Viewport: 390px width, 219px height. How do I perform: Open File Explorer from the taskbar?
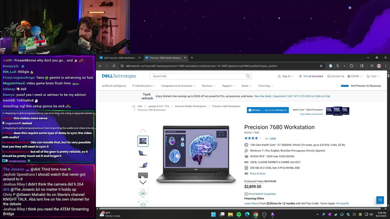pos(230,214)
